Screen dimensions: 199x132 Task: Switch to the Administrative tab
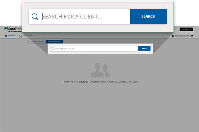point(26,36)
